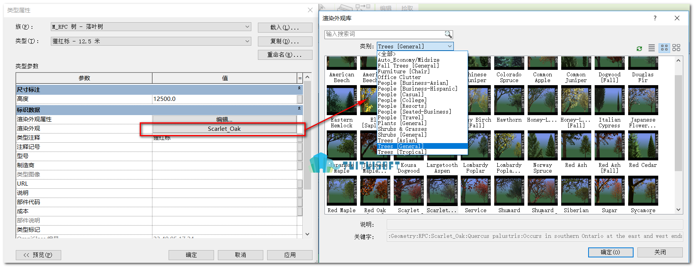Open help in render appearance library dialog

click(655, 18)
